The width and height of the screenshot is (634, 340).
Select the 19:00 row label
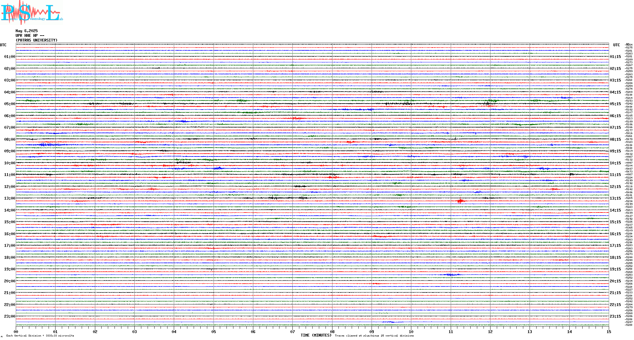coord(10,269)
